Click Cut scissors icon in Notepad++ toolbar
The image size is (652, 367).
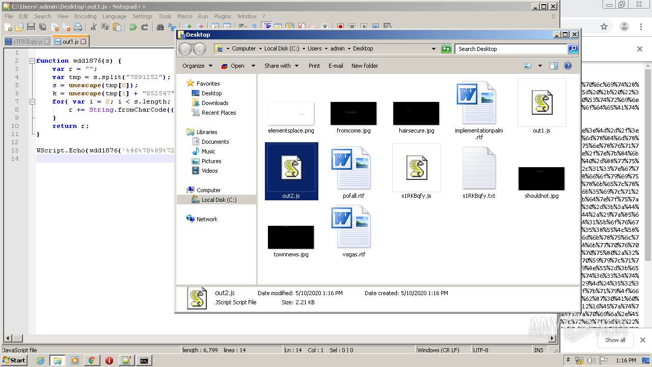pyautogui.click(x=94, y=27)
